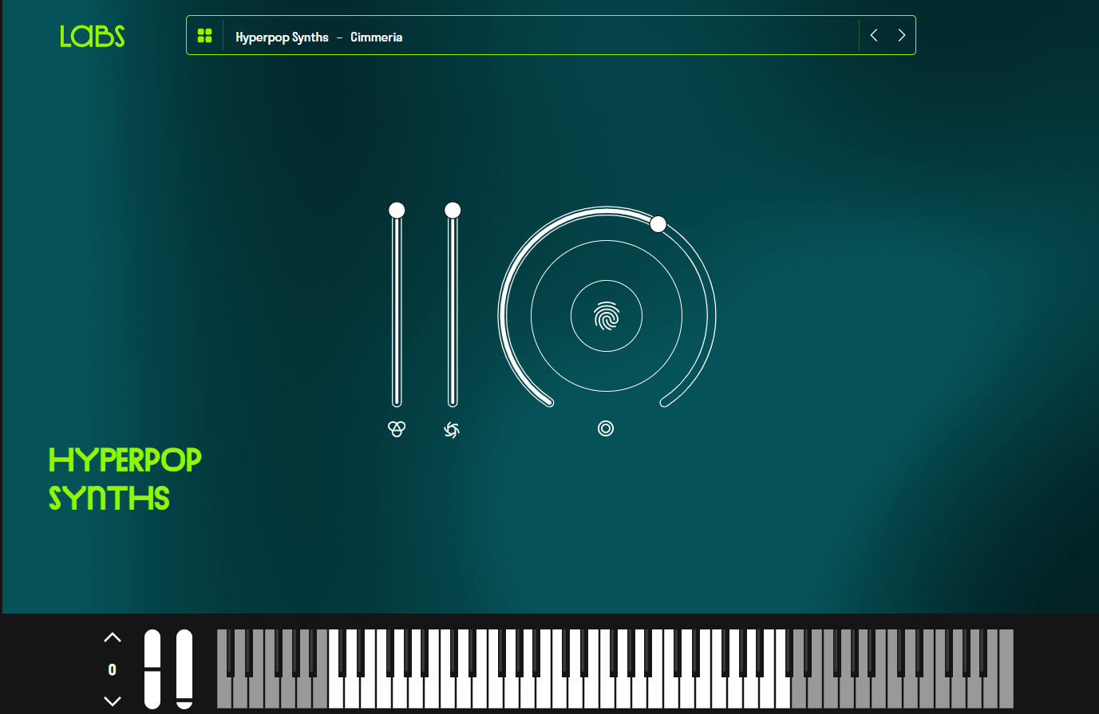The height and width of the screenshot is (714, 1099).
Task: Click the octave value 0 display
Action: tap(113, 670)
